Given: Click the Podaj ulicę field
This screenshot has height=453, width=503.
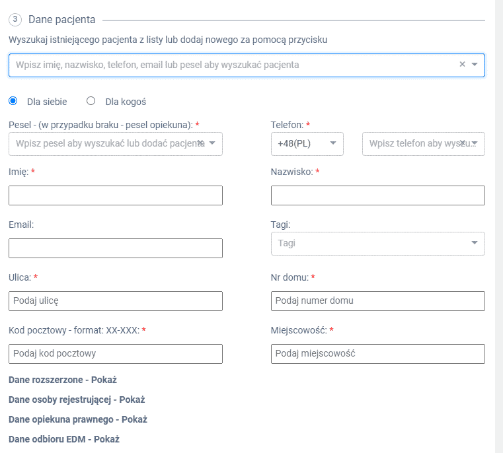Looking at the screenshot, I should click(116, 301).
